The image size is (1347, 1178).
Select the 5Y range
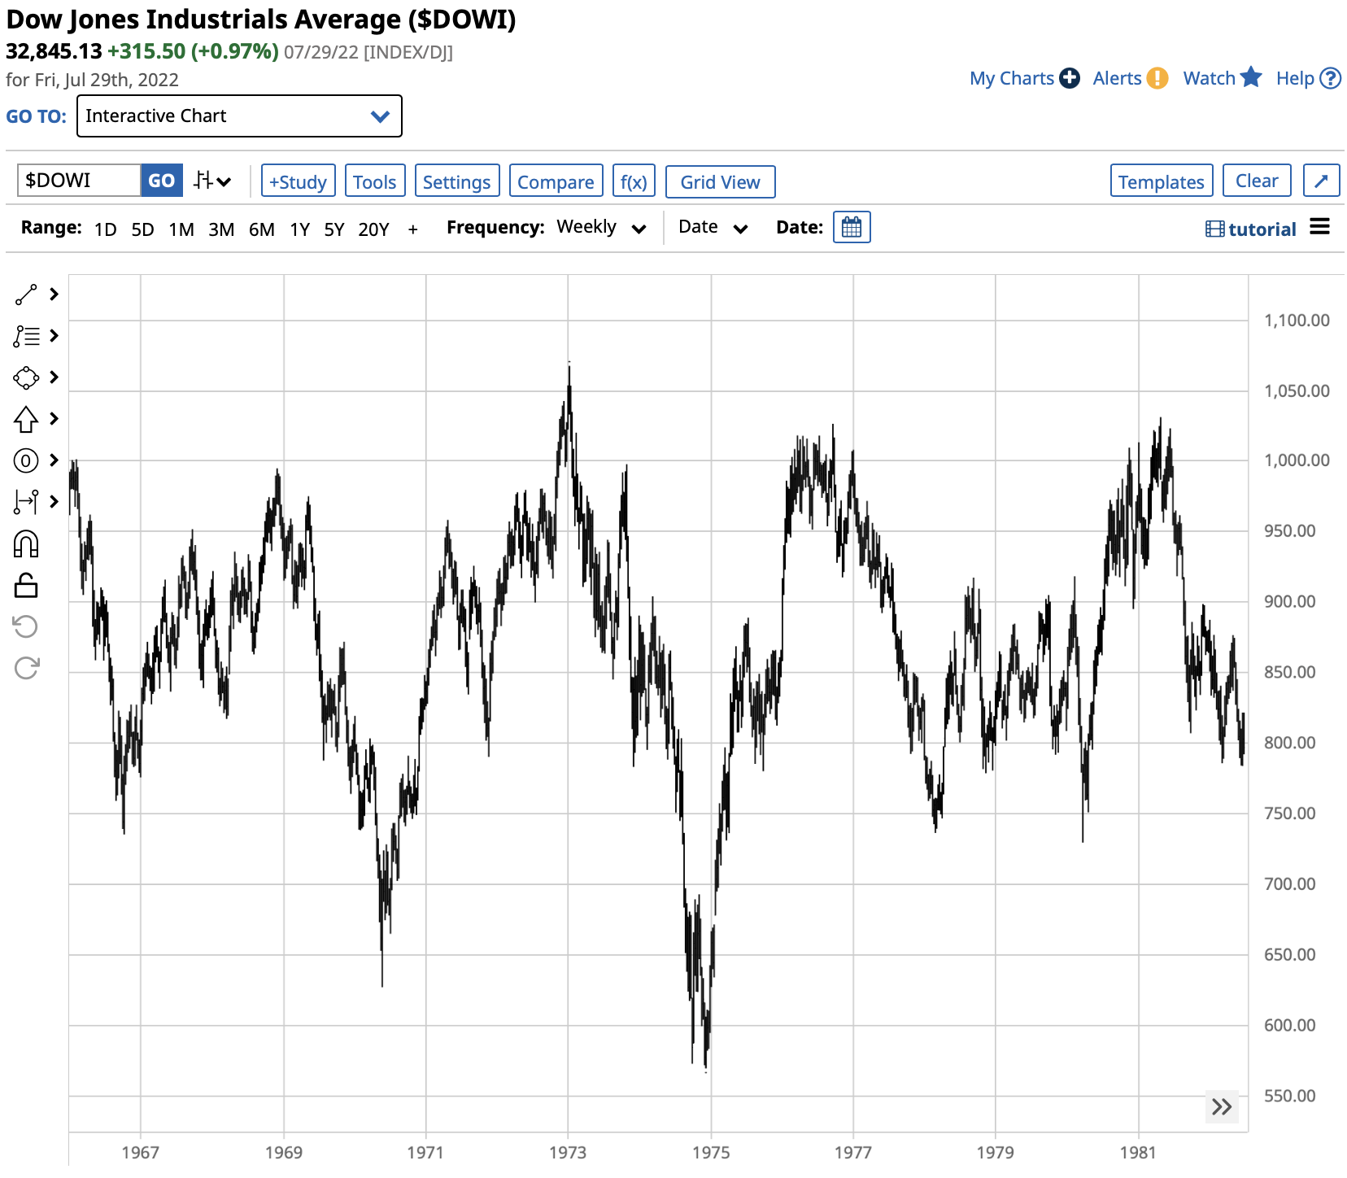coord(334,229)
